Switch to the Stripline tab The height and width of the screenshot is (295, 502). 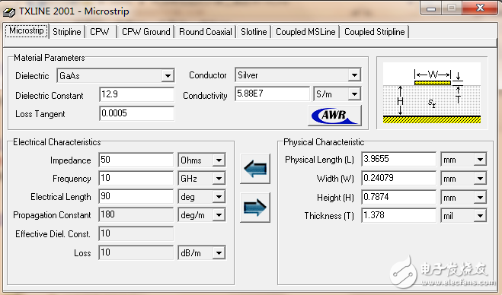tap(67, 32)
